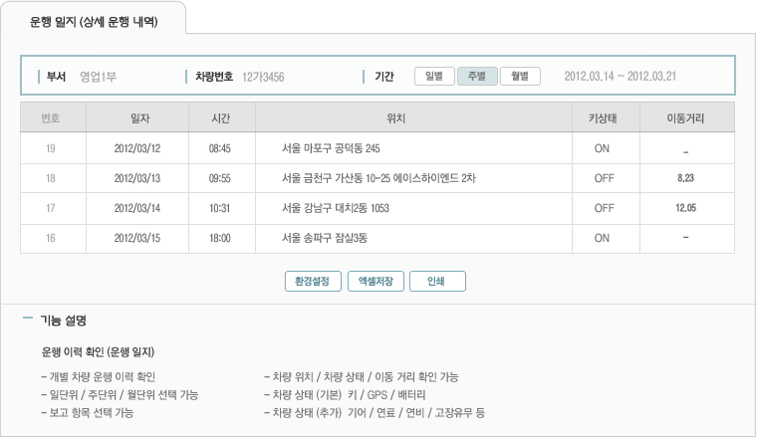The image size is (757, 437).
Task: Click the 영업1부 department value
Action: pyautogui.click(x=98, y=77)
